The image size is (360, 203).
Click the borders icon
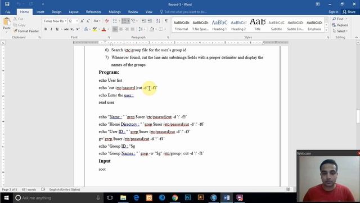pos(161,29)
